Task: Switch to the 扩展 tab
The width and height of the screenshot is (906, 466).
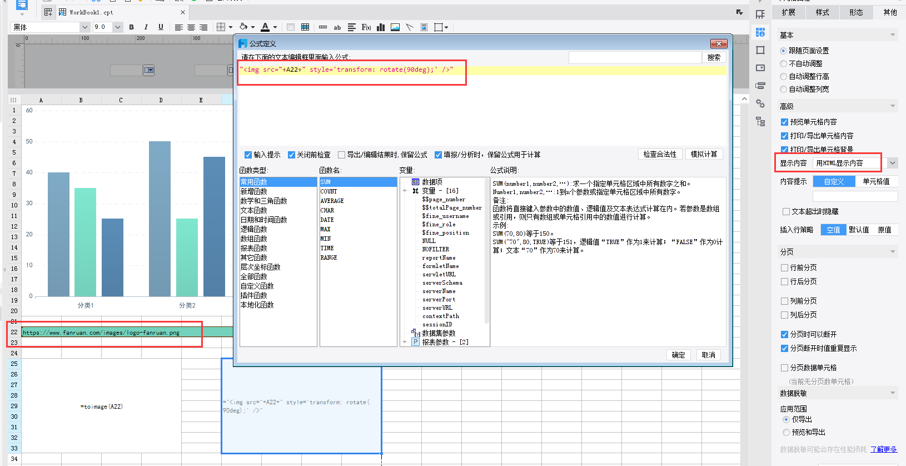Action: tap(788, 12)
